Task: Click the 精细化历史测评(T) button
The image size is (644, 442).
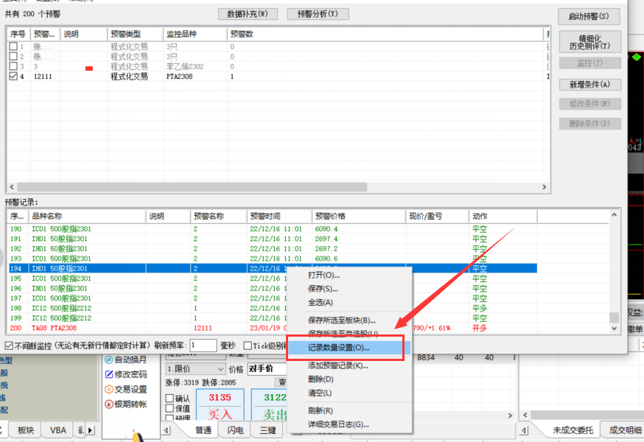Action: 589,42
